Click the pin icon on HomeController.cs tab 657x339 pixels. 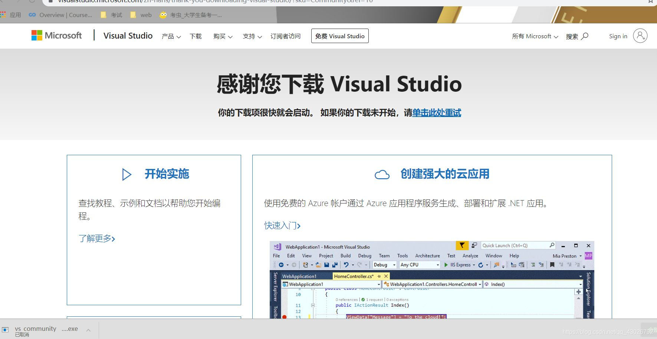pos(379,276)
